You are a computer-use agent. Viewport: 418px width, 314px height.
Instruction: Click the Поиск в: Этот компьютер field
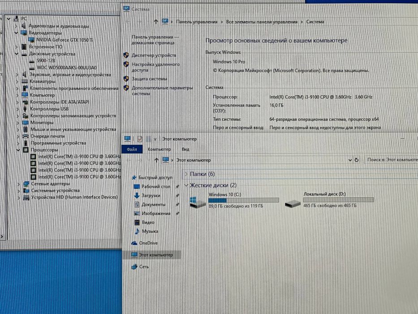[x=391, y=160]
